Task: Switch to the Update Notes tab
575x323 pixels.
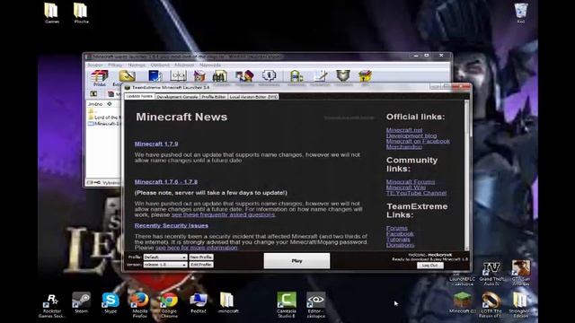Action: coord(139,96)
